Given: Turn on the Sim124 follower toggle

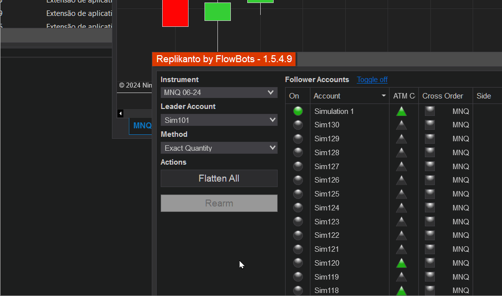Looking at the screenshot, I should (298, 208).
